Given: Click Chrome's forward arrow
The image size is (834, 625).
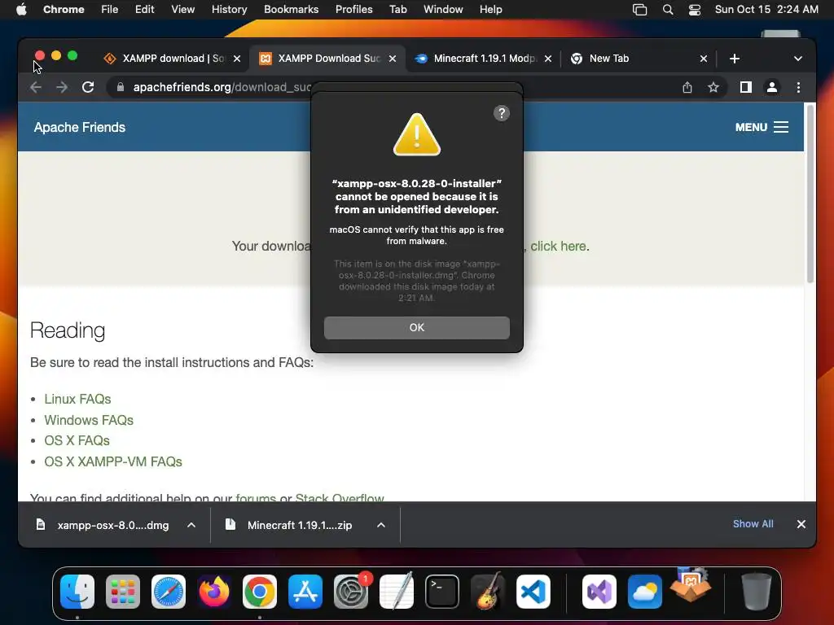Looking at the screenshot, I should 62,87.
